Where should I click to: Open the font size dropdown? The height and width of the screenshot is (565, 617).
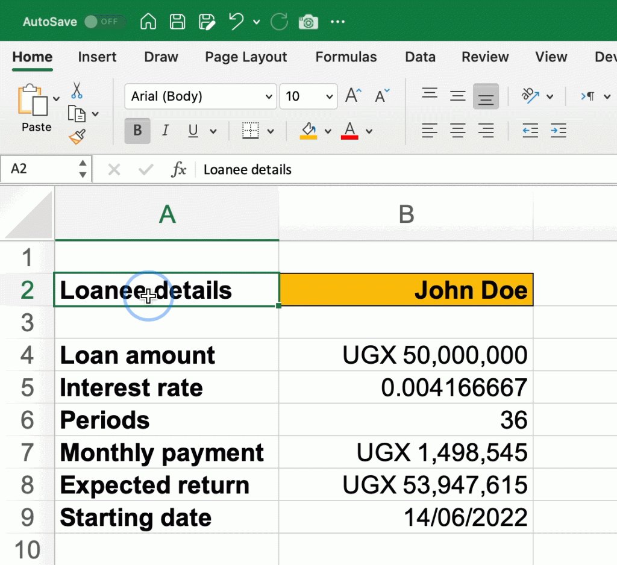329,96
